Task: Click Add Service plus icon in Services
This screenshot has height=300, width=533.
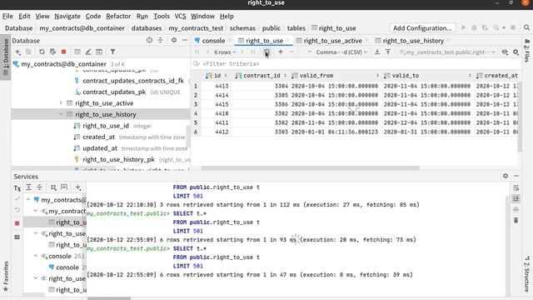Action: (x=77, y=187)
